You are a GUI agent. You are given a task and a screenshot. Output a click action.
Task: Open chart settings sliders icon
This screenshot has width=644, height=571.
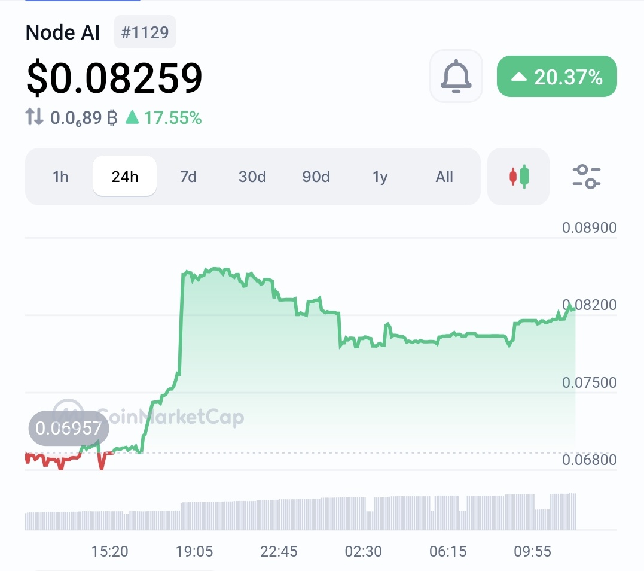(x=587, y=177)
